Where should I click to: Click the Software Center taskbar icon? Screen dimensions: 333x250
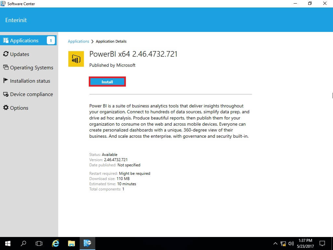[x=87, y=243]
